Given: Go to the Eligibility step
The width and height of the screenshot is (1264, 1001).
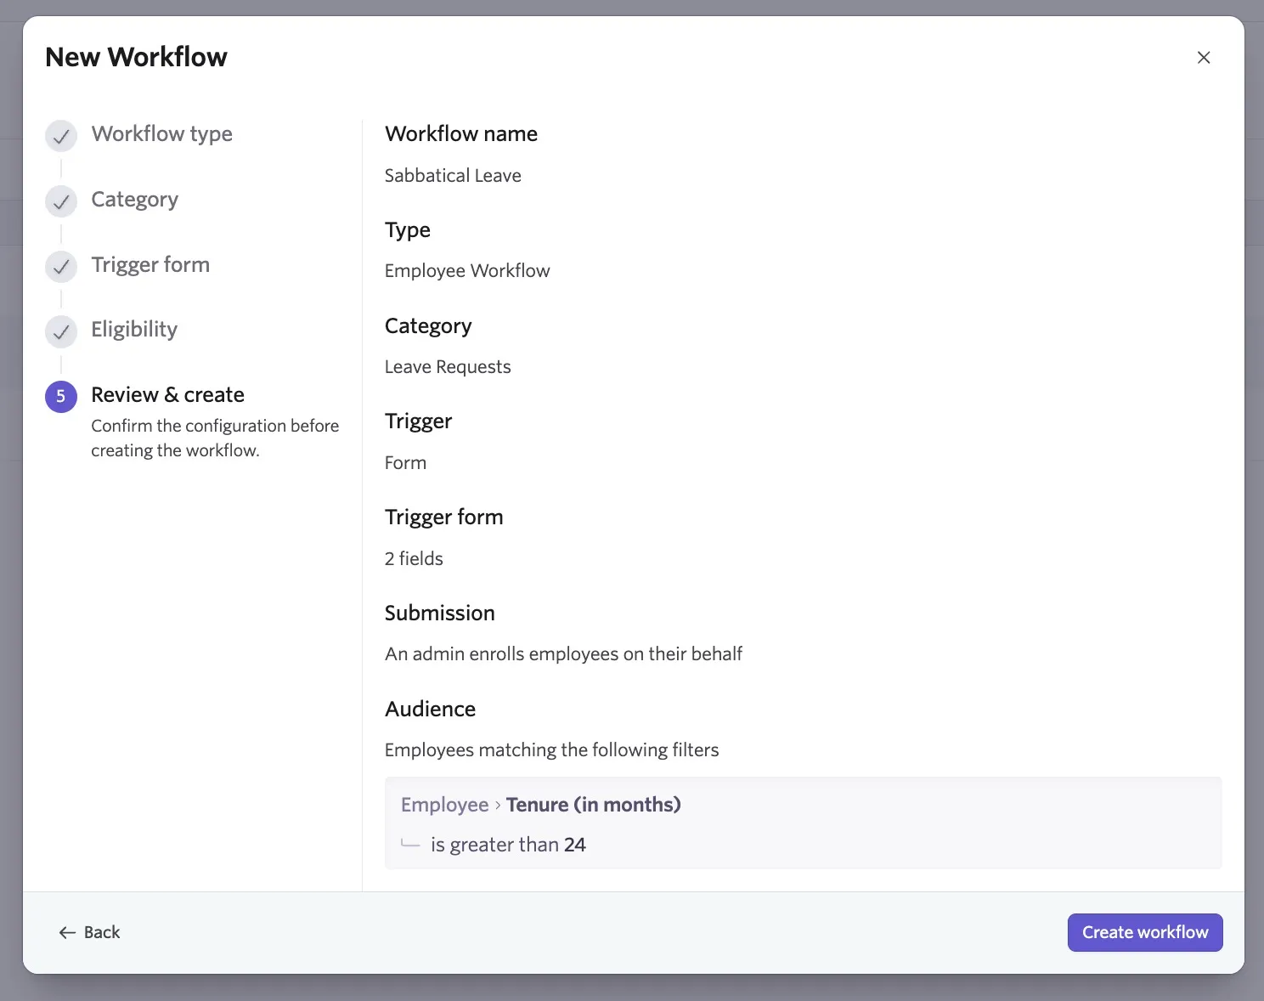Looking at the screenshot, I should click(x=134, y=330).
